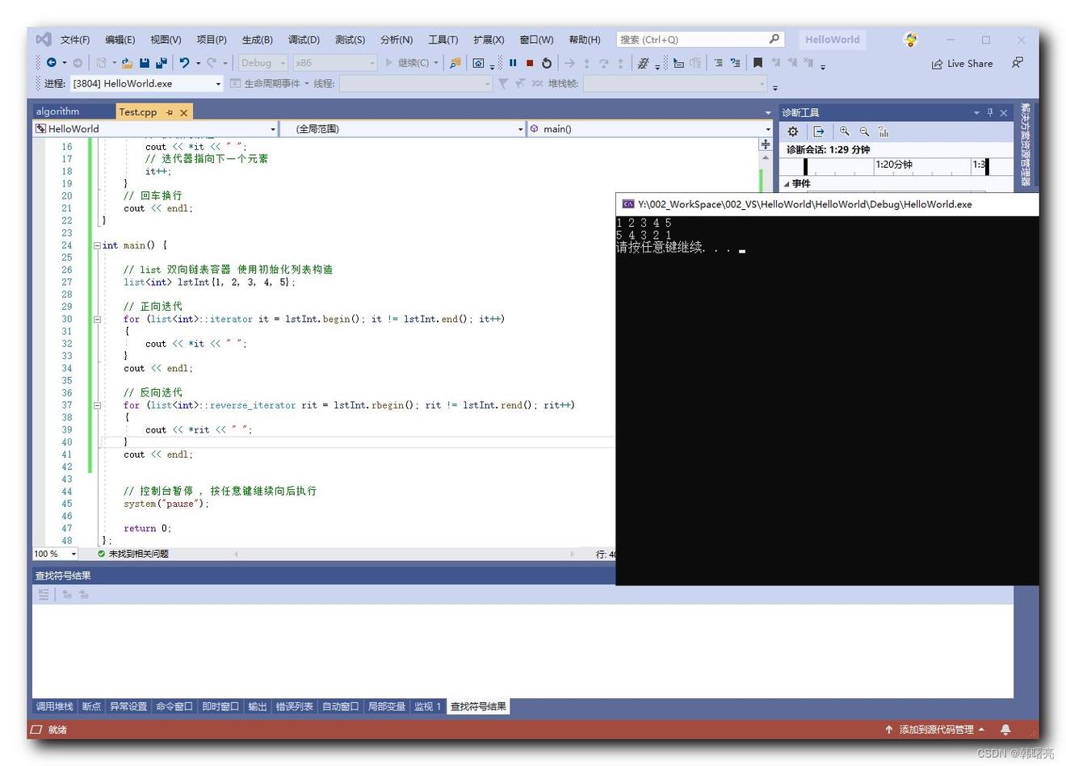Save all files with the multi-disk icon

(x=161, y=63)
